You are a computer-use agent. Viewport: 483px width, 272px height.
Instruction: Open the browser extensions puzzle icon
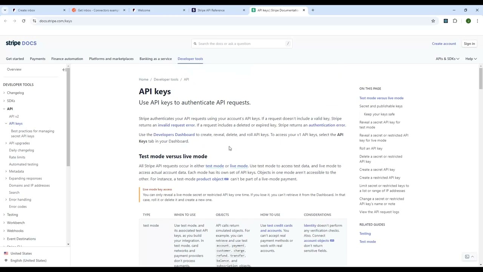455,21
